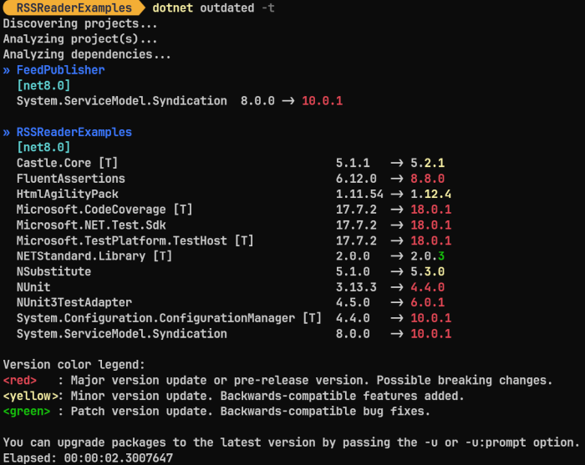Click the 'Patch version update' legend description

(251, 412)
